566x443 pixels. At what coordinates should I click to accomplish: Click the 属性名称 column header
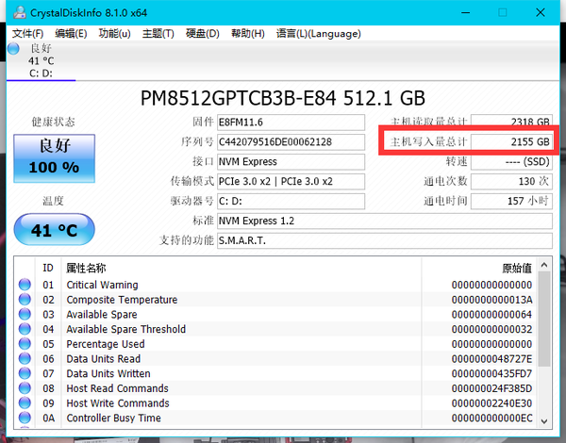[x=87, y=268]
